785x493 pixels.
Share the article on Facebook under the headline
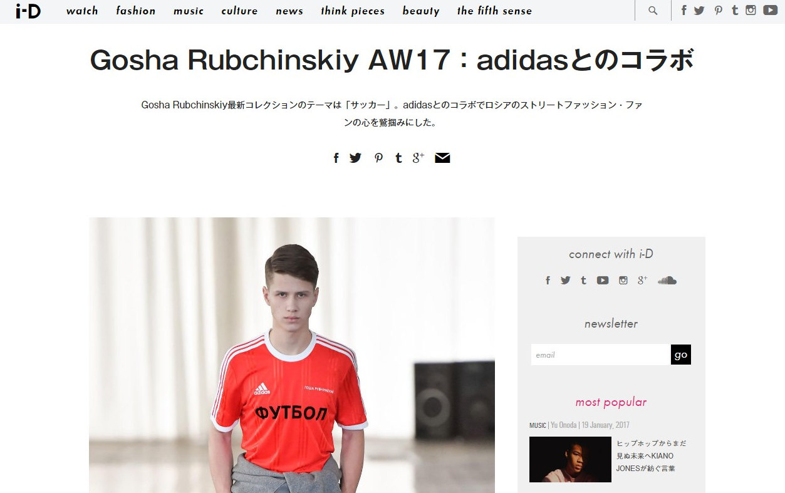336,158
